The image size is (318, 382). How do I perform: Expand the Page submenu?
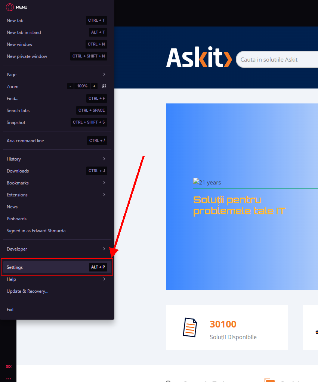coord(57,75)
